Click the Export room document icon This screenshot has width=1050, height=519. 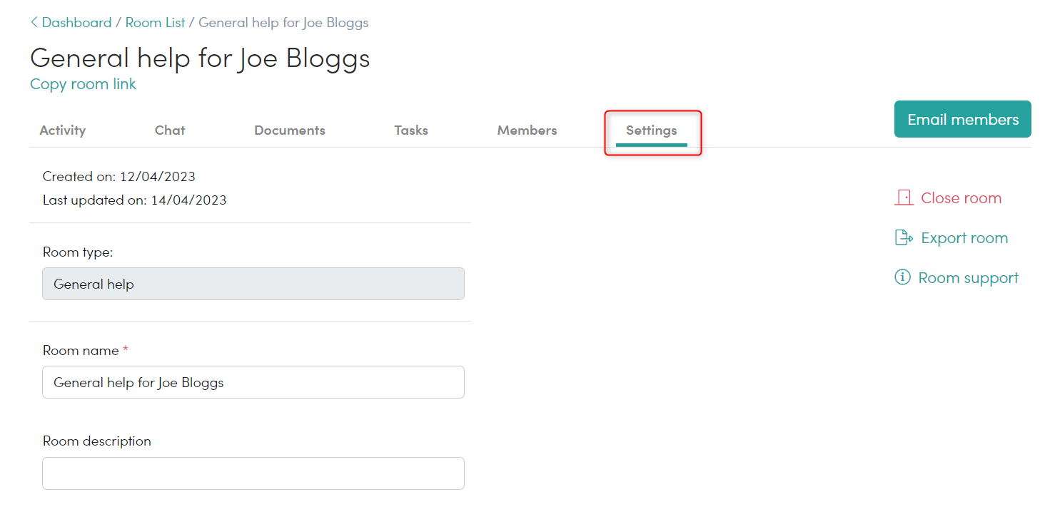[x=904, y=238]
